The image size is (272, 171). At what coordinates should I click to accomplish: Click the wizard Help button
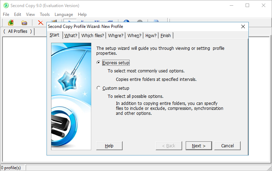109,146
